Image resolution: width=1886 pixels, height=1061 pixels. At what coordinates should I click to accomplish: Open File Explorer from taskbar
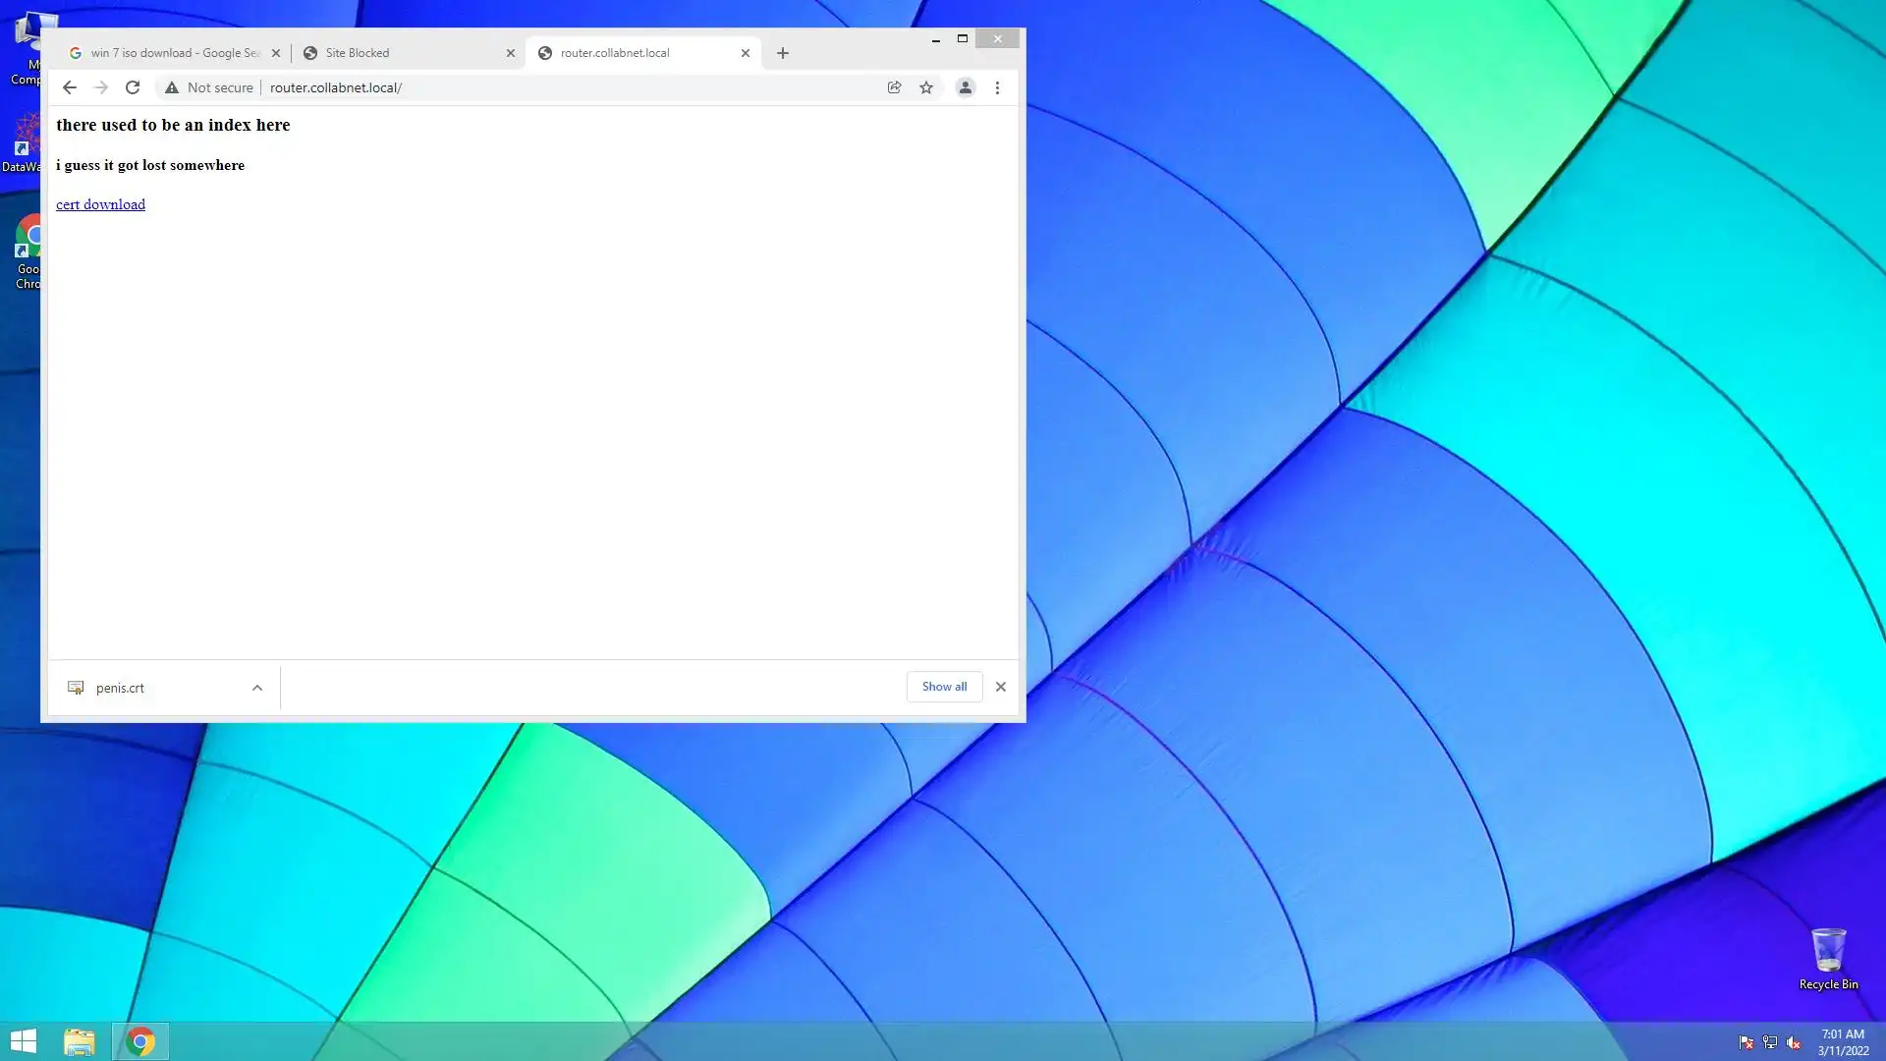80,1041
